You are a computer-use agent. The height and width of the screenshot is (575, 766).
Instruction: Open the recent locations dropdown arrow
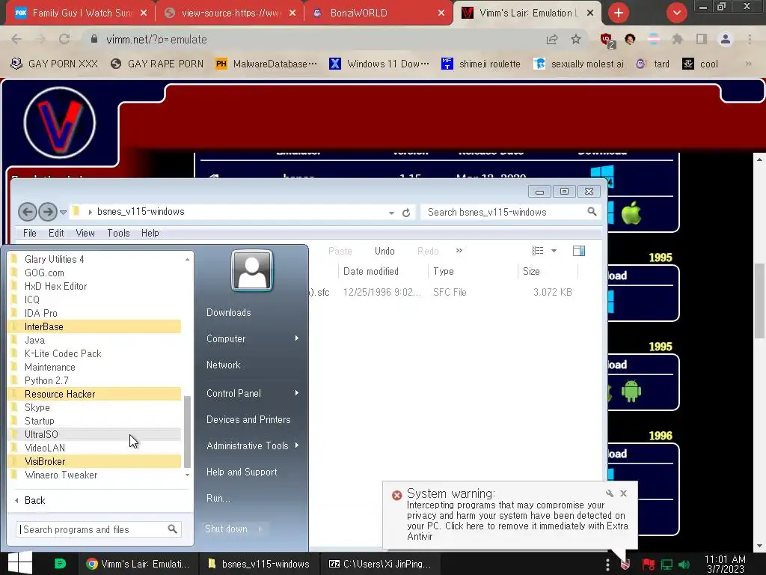[63, 212]
